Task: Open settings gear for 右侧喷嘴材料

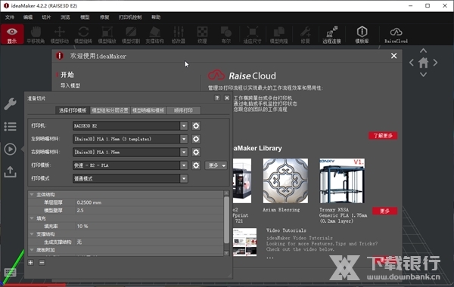Action: [x=196, y=152]
